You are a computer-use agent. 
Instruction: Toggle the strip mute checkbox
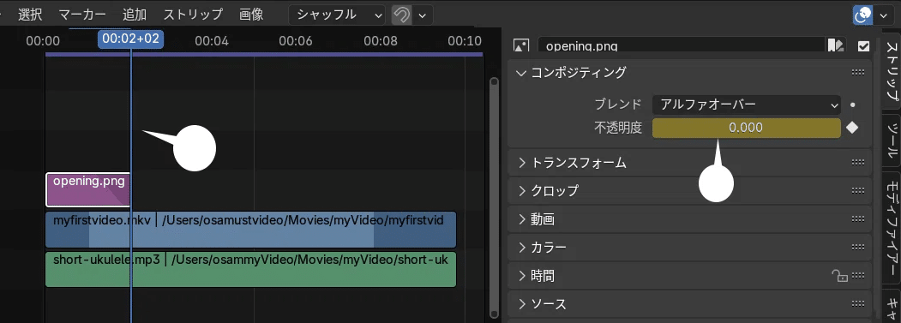[863, 46]
